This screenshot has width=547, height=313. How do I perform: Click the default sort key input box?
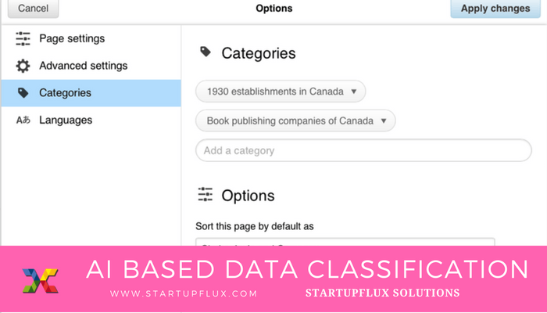345,242
